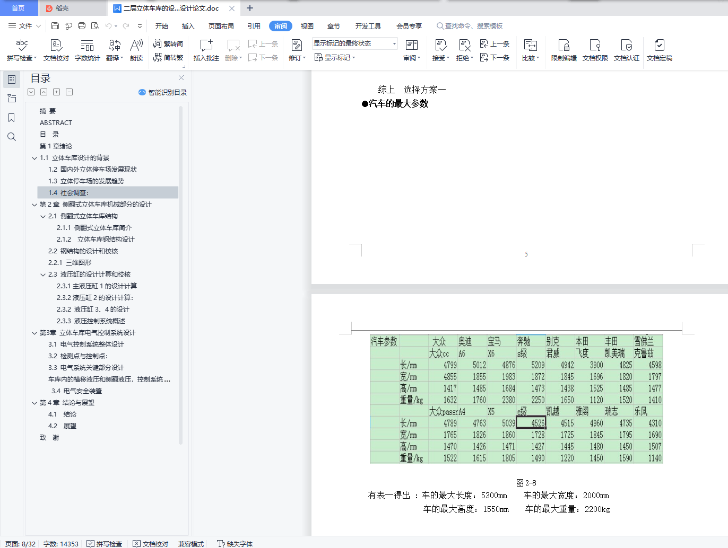Viewport: 728px width, 548px height.
Task: Convert traditional to simplified (繁转简)
Action: click(x=168, y=43)
